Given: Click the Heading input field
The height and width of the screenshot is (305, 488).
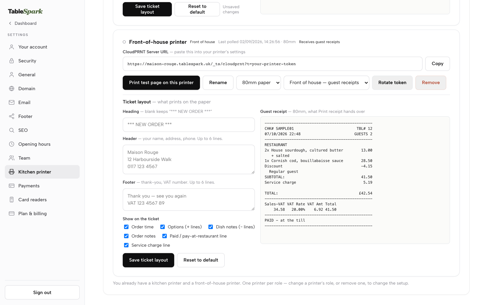Looking at the screenshot, I should coord(188,125).
